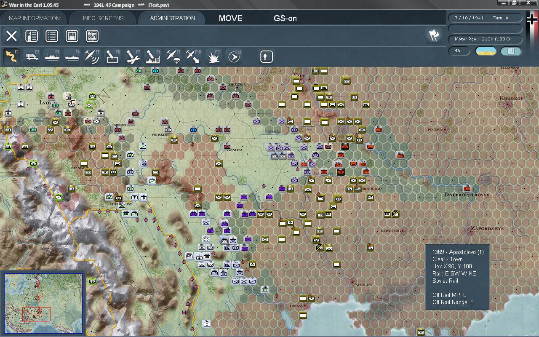Select the red Soviet unit at Dnepropetrovsk
Screen dimensions: 539x337
[x=467, y=188]
